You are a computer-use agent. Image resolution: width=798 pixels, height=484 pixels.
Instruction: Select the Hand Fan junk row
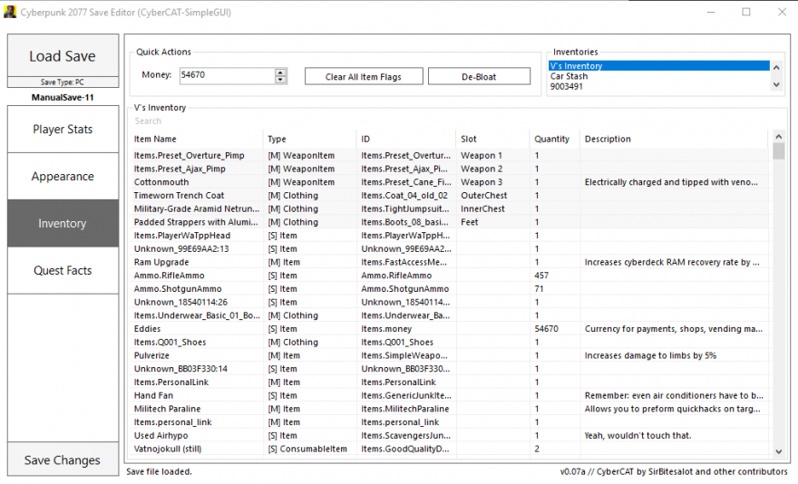[451, 395]
